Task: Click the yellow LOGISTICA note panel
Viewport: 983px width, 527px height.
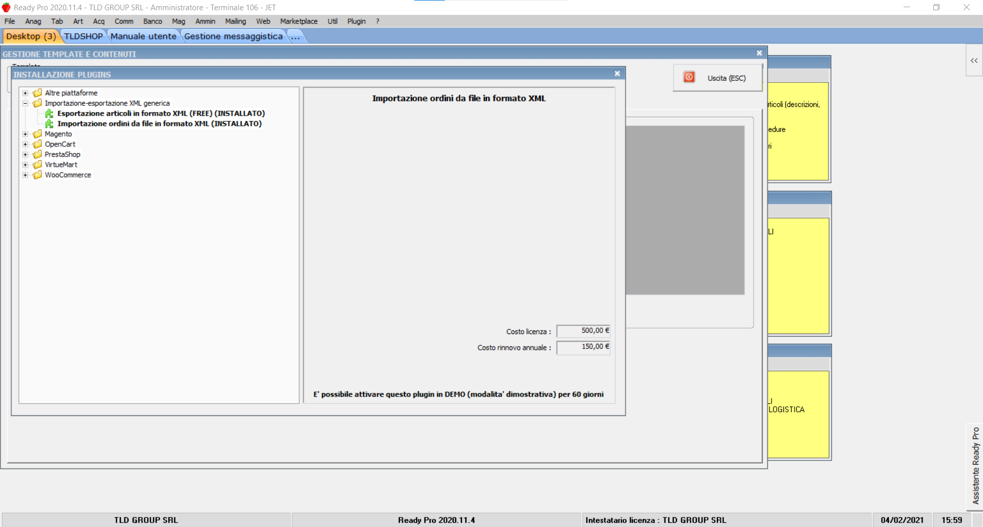Action: tap(798, 414)
